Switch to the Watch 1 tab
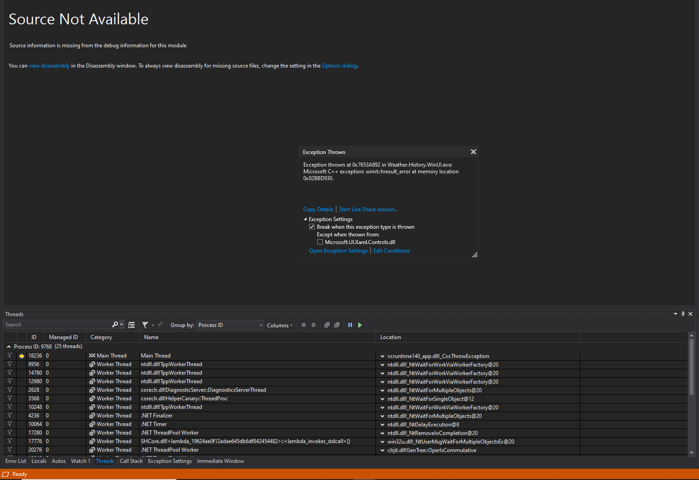Image resolution: width=699 pixels, height=480 pixels. point(81,461)
